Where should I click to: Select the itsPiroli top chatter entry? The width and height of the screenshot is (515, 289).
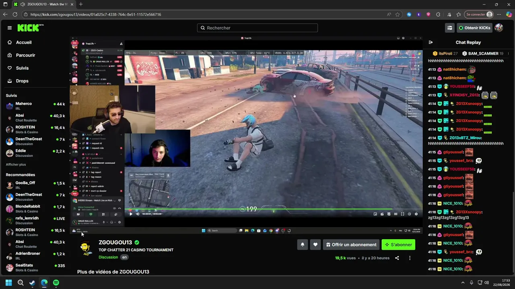coord(445,53)
